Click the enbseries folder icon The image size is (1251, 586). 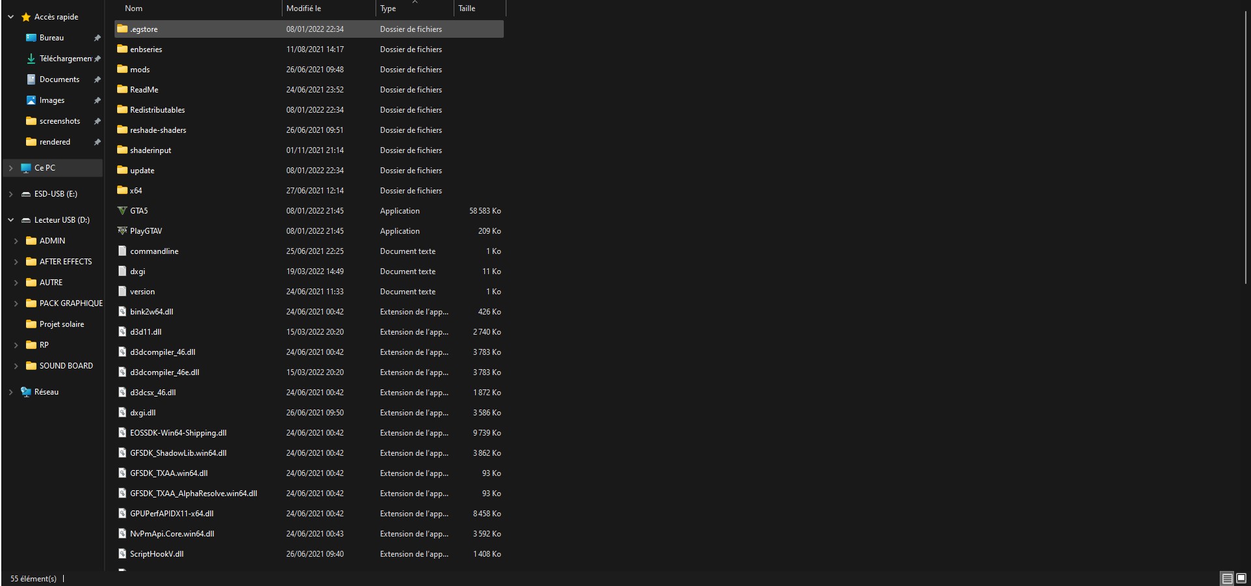[122, 49]
